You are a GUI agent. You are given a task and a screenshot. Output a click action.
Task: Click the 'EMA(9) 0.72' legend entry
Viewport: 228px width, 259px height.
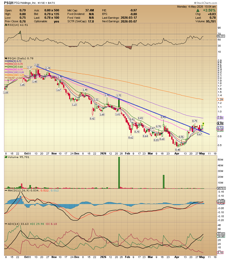click(13, 61)
